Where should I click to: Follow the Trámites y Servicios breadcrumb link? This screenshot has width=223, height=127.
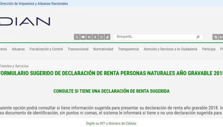(x=14, y=66)
